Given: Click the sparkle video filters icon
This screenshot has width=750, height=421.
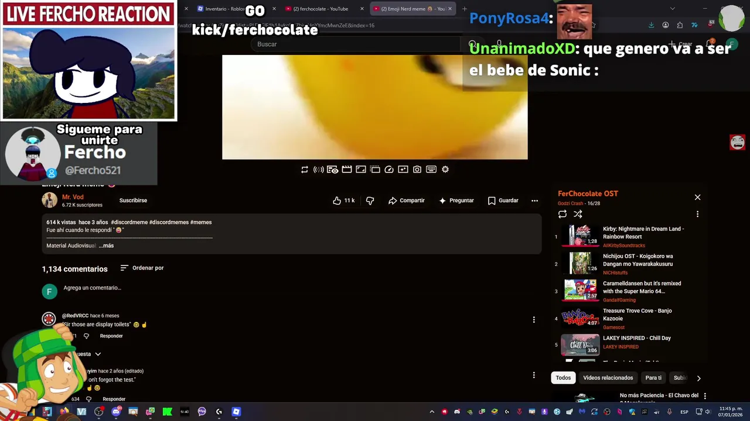Looking at the screenshot, I should (x=403, y=170).
